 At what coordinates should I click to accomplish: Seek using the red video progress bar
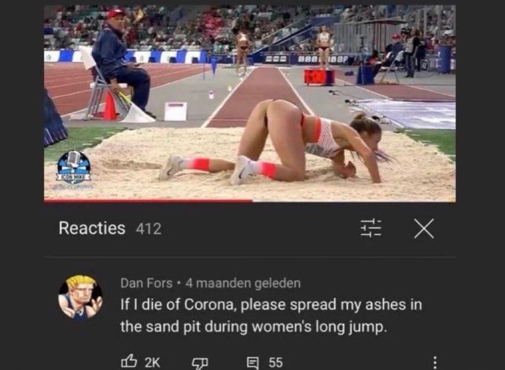[250, 201]
